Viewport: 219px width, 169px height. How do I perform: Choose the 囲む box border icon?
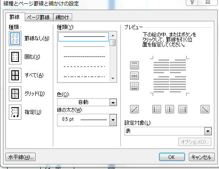[x=15, y=57]
